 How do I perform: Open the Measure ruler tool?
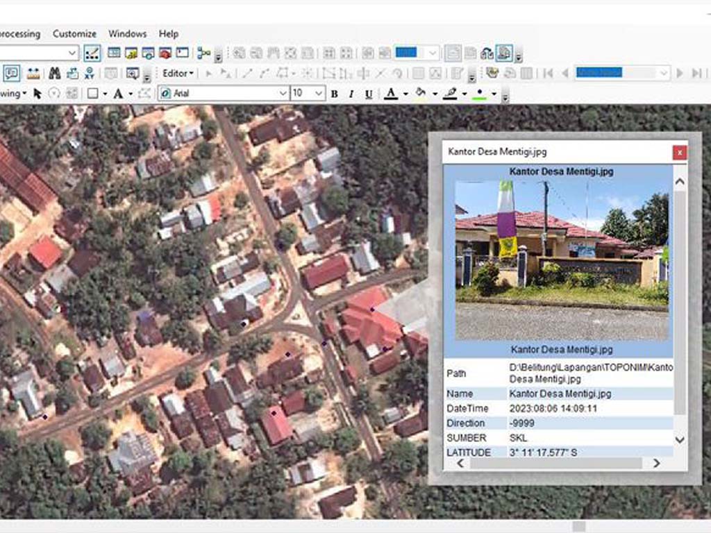(33, 74)
